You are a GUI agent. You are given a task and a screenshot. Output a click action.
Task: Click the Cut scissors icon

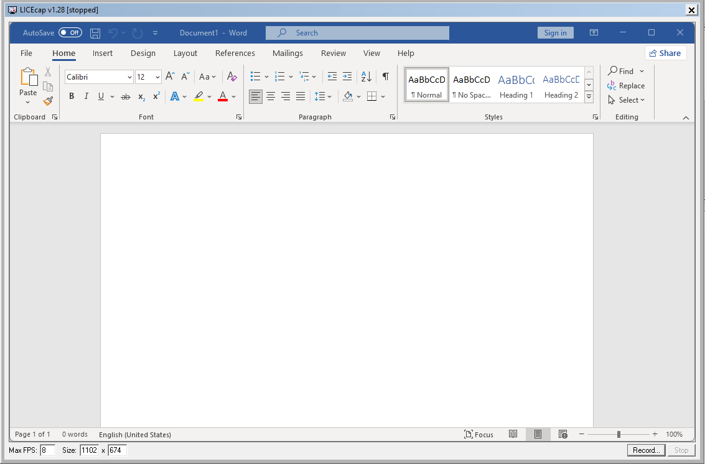[48, 72]
